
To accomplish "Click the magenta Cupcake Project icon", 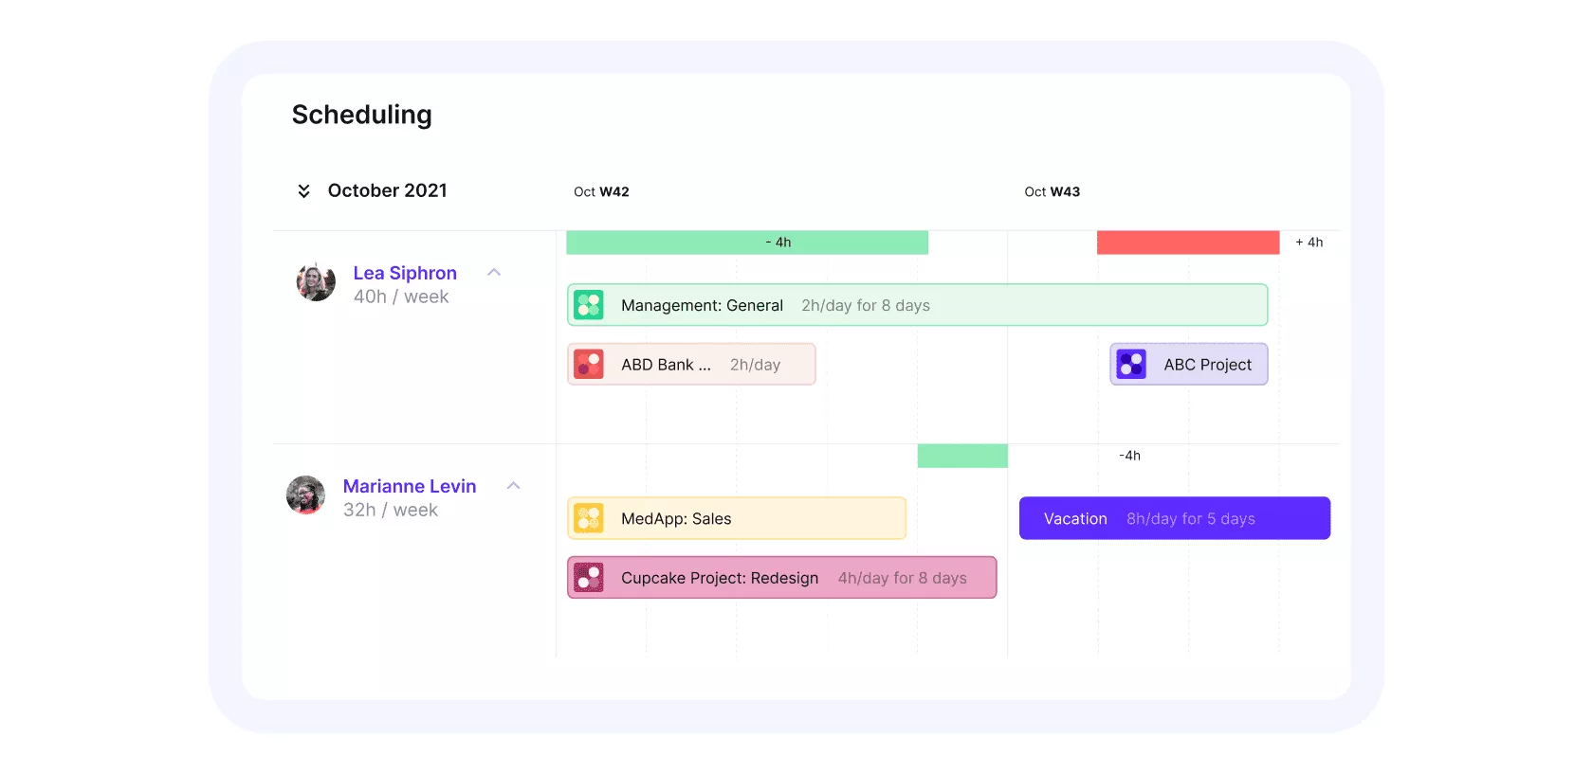I will pos(589,578).
